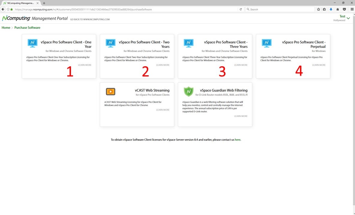
Task: Close the NComputing Management tab
Action: [38, 3]
